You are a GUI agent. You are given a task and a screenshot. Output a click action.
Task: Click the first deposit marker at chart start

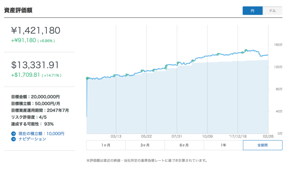pyautogui.click(x=87, y=78)
